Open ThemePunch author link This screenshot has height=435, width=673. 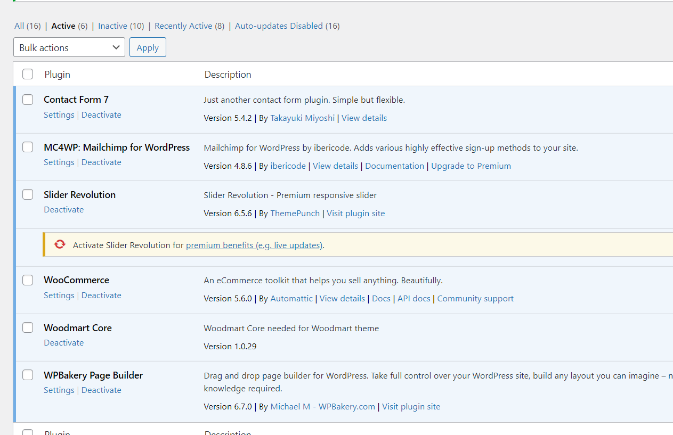pyautogui.click(x=295, y=214)
